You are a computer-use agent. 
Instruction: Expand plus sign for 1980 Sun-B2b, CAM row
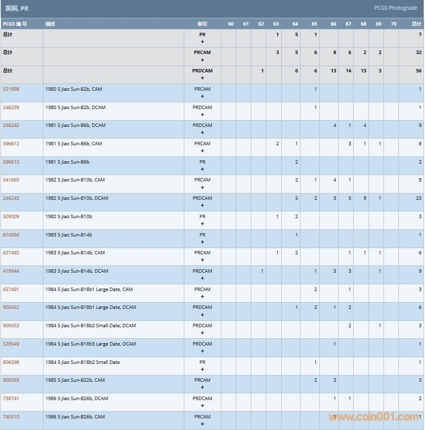202,97
